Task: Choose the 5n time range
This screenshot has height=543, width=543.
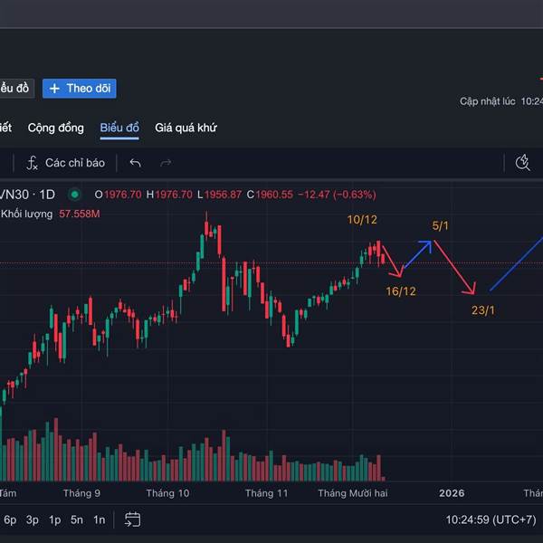Action: pyautogui.click(x=77, y=519)
